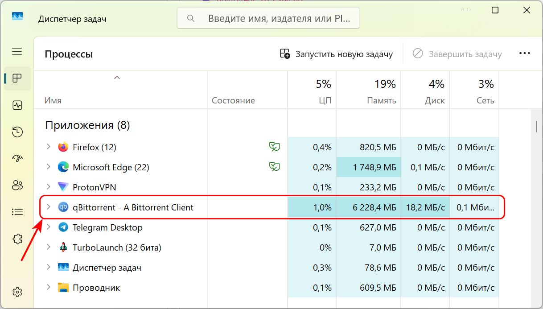Select the ProtonVPN row name
543x309 pixels.
pos(95,188)
